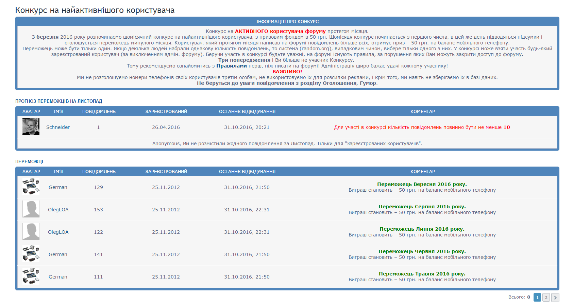Click the German username with 111 posts
This screenshot has height=306, width=573.
[58, 277]
